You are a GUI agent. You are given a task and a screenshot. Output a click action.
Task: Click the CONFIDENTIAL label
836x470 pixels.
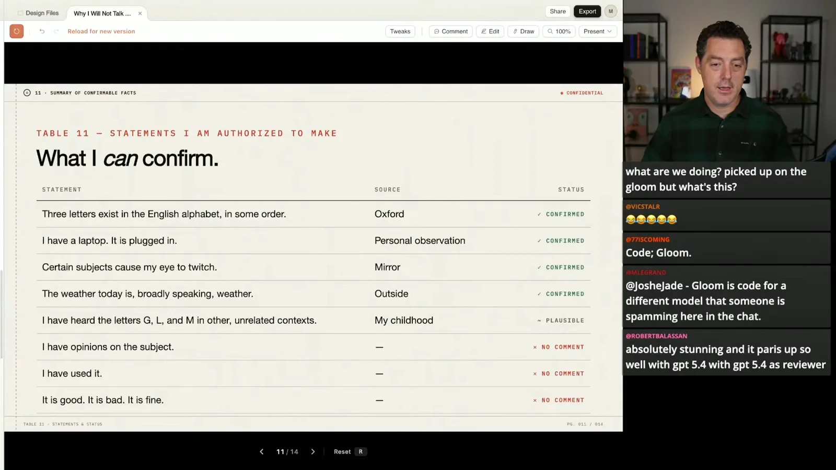(x=582, y=93)
